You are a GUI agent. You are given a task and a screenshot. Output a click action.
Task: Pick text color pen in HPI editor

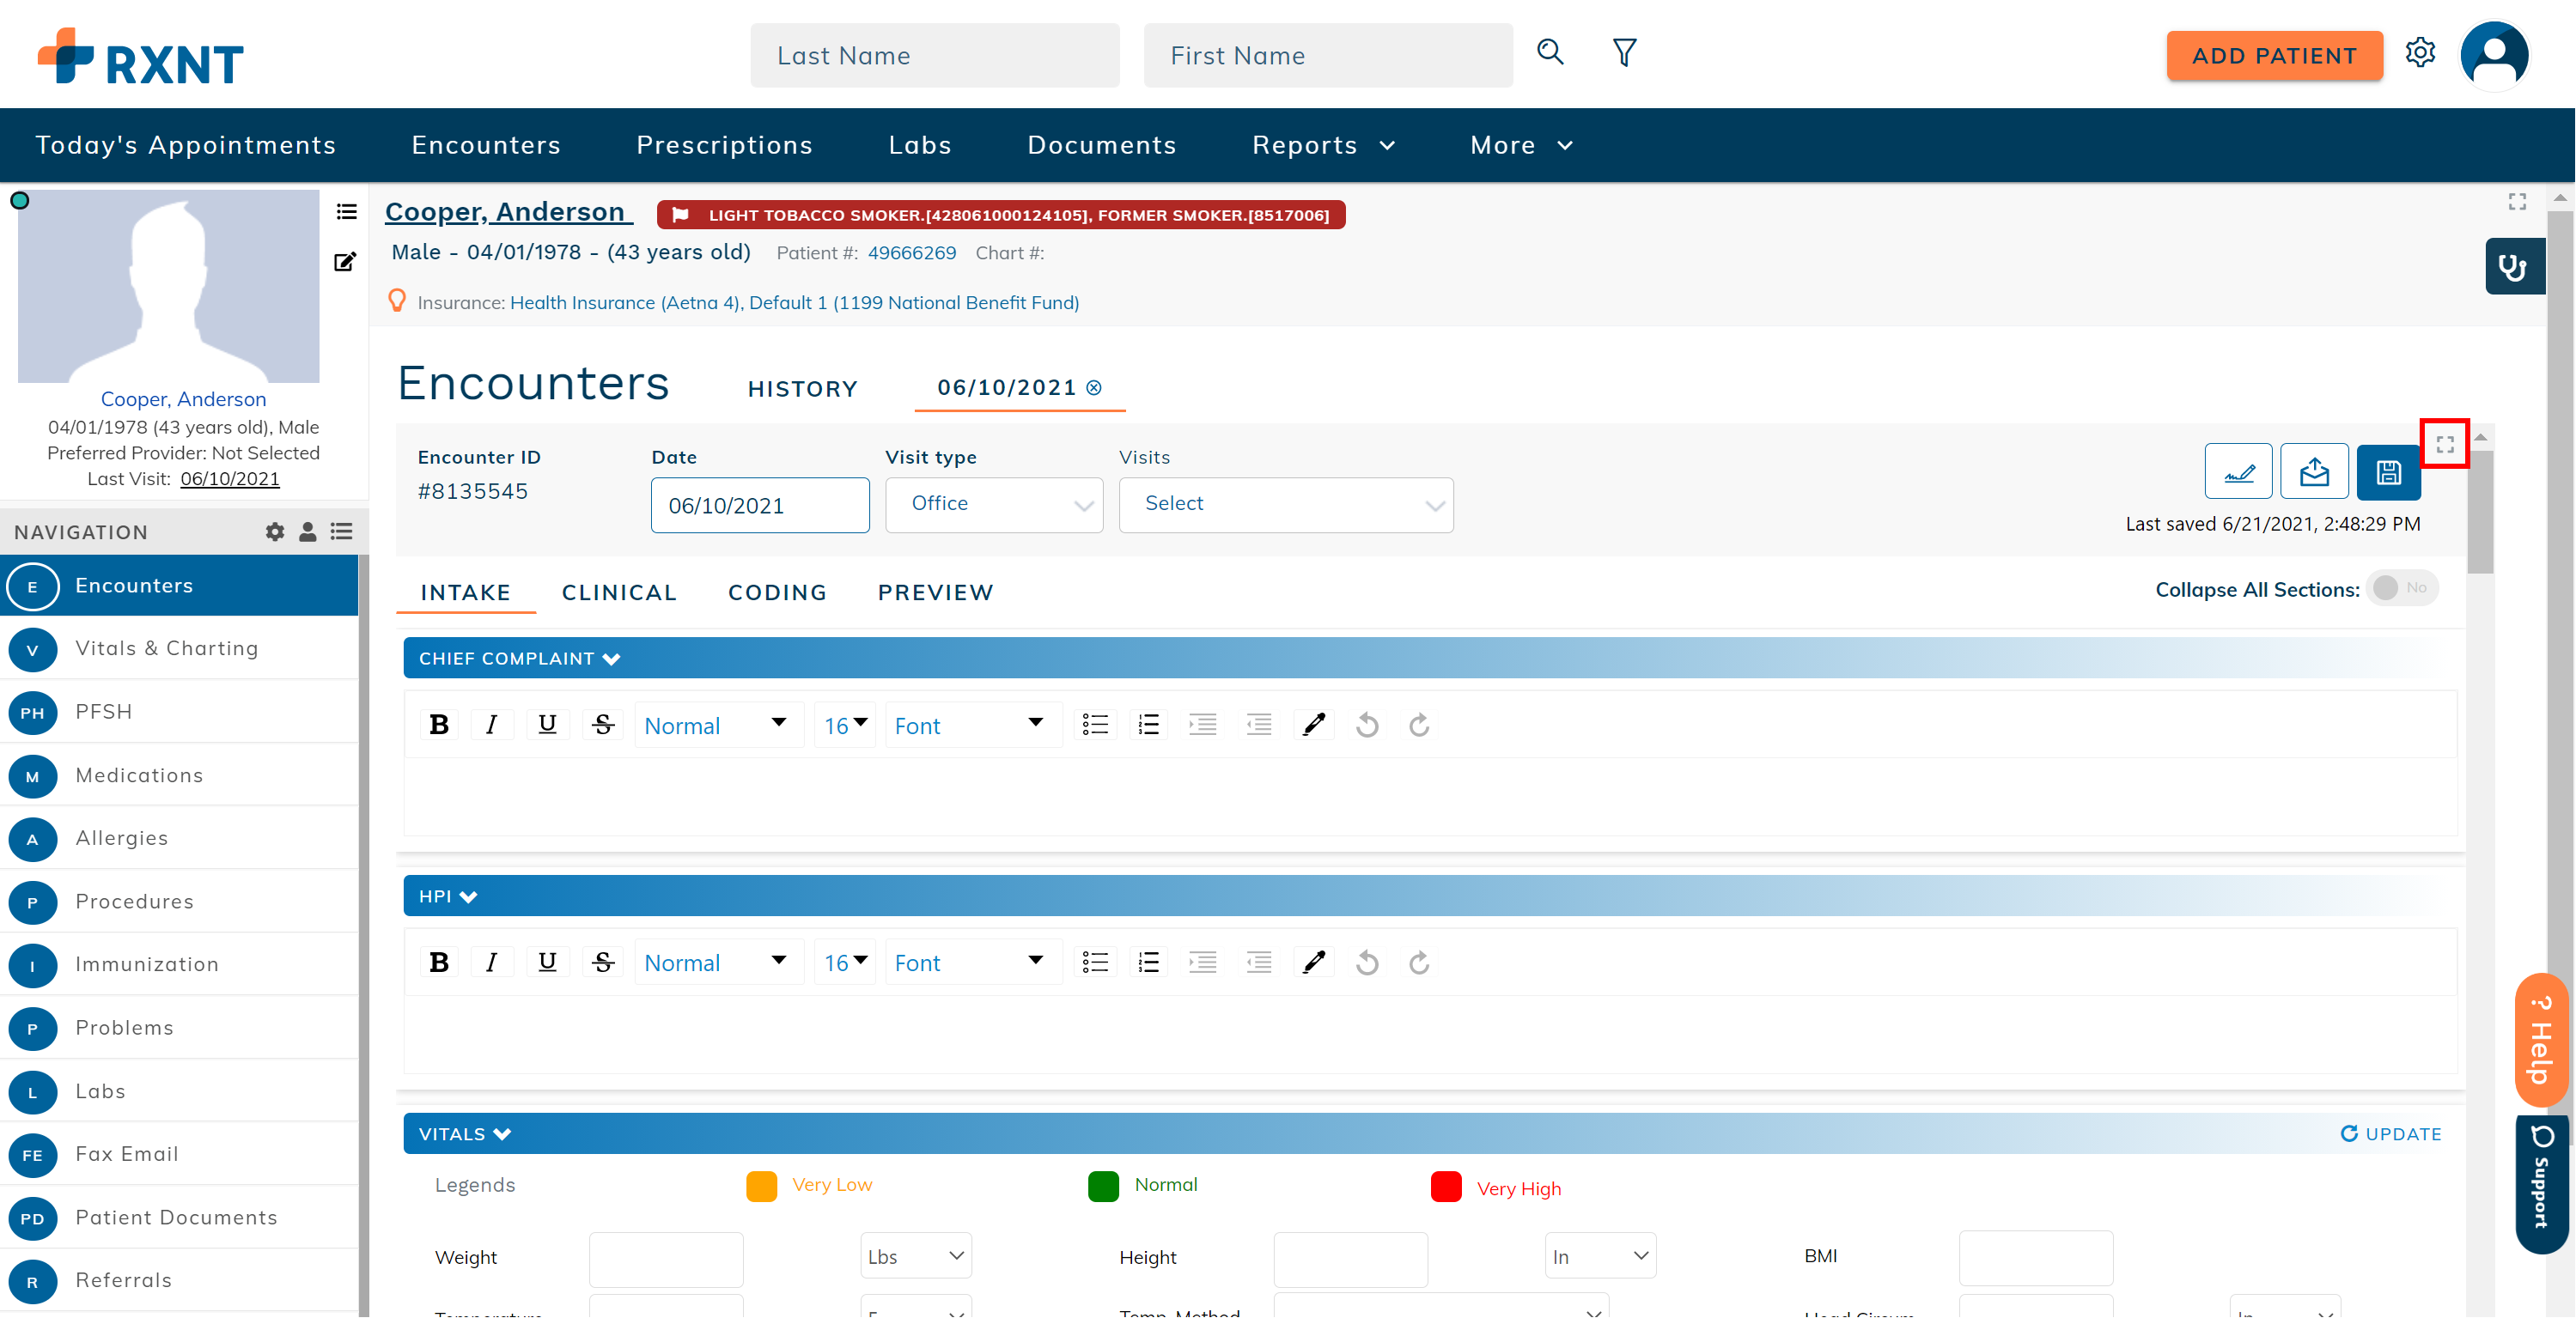pos(1314,963)
